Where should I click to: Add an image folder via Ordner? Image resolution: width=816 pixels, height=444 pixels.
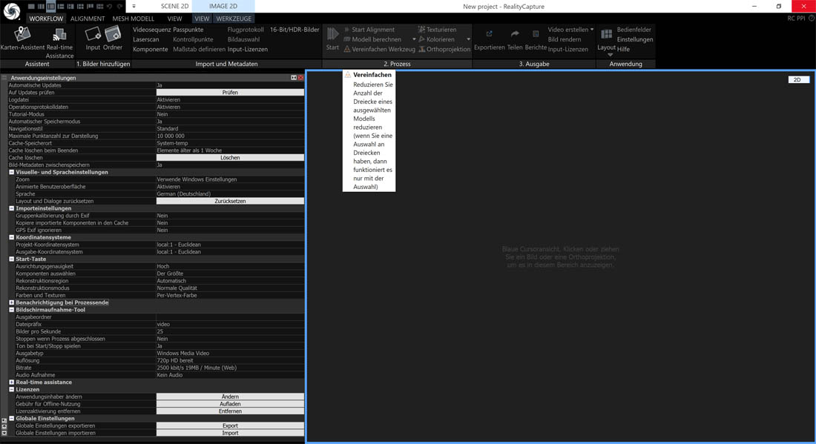(113, 34)
